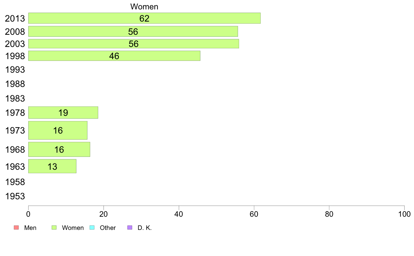The height and width of the screenshot is (256, 414).
Task: Select the 2003 bar showing 56
Action: pyautogui.click(x=133, y=44)
